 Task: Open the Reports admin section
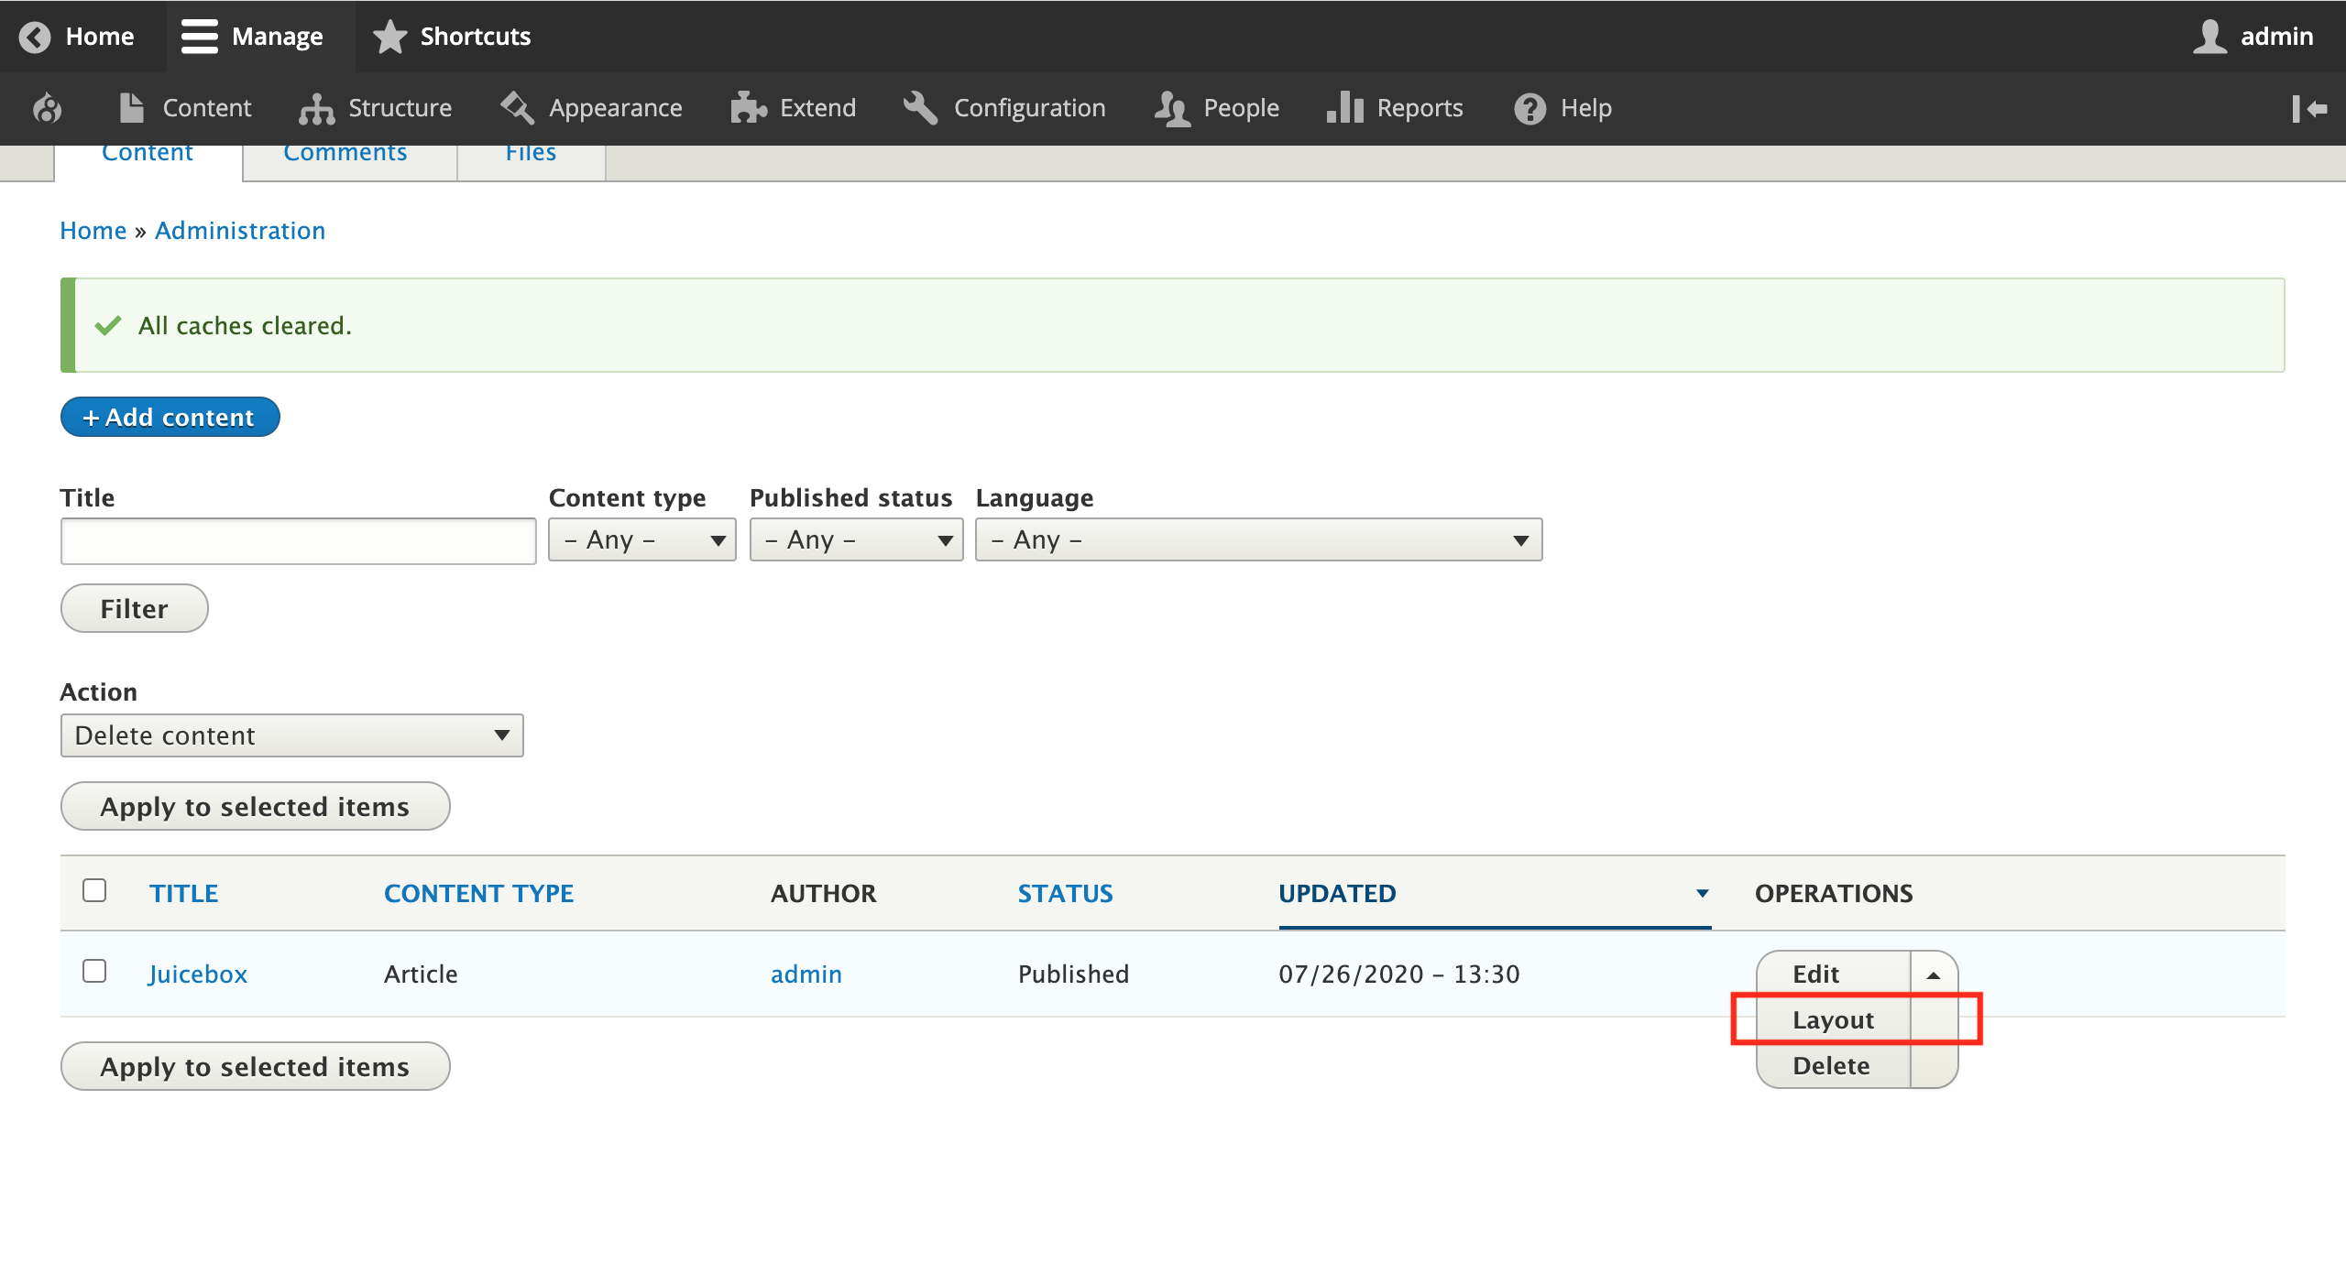pos(1419,108)
